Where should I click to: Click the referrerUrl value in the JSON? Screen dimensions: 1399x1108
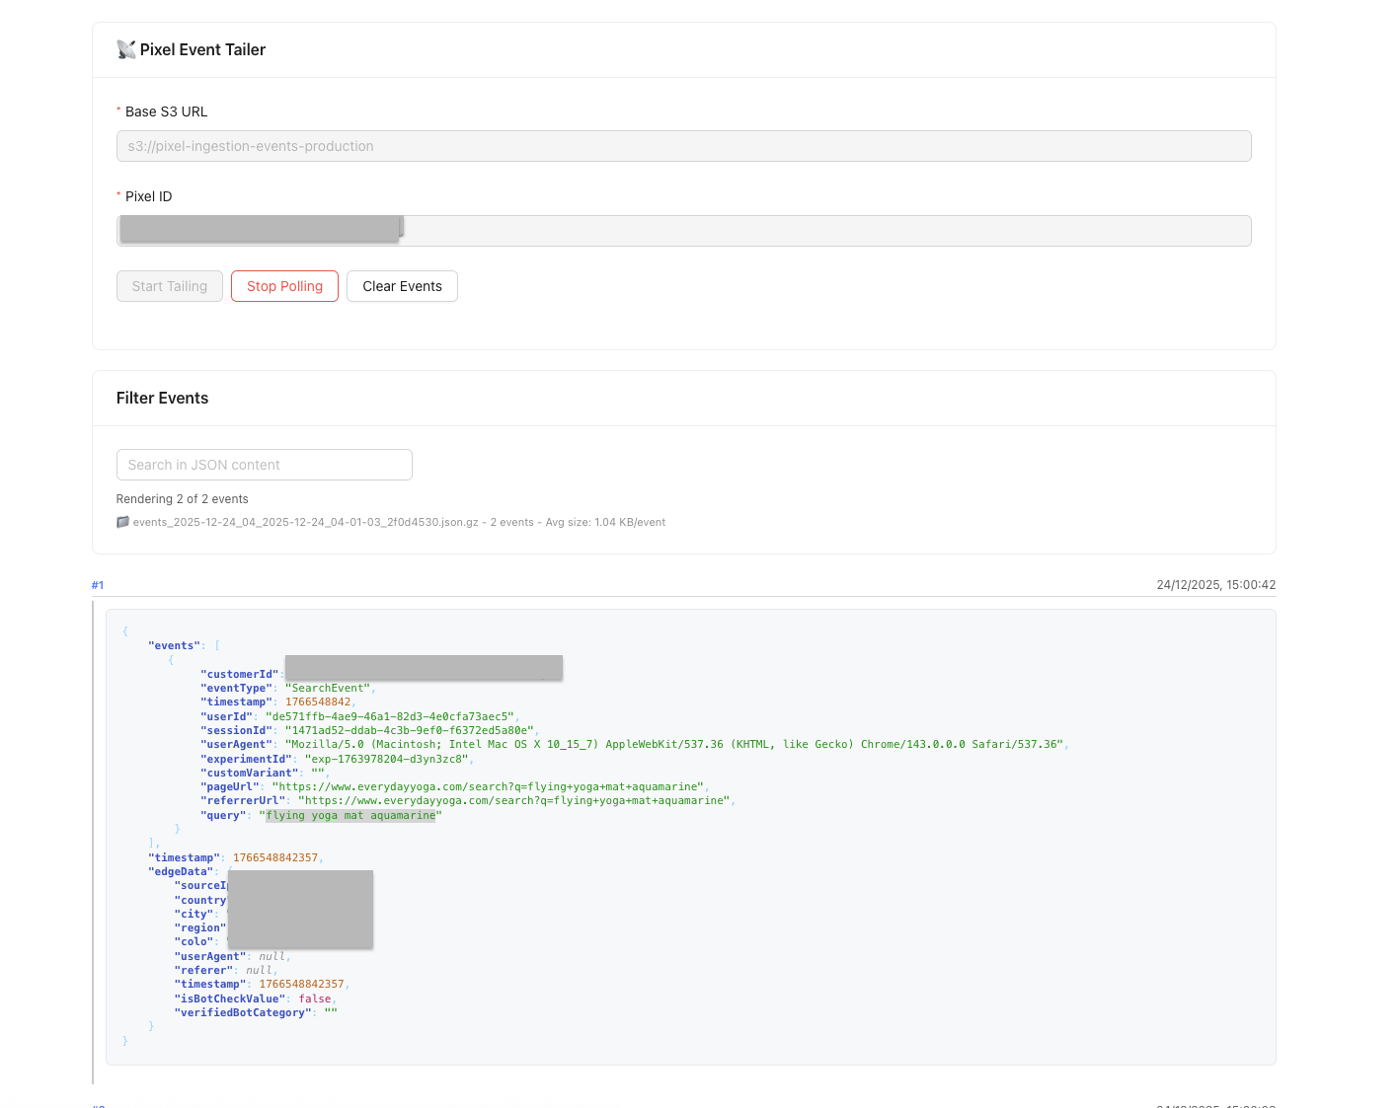[515, 800]
